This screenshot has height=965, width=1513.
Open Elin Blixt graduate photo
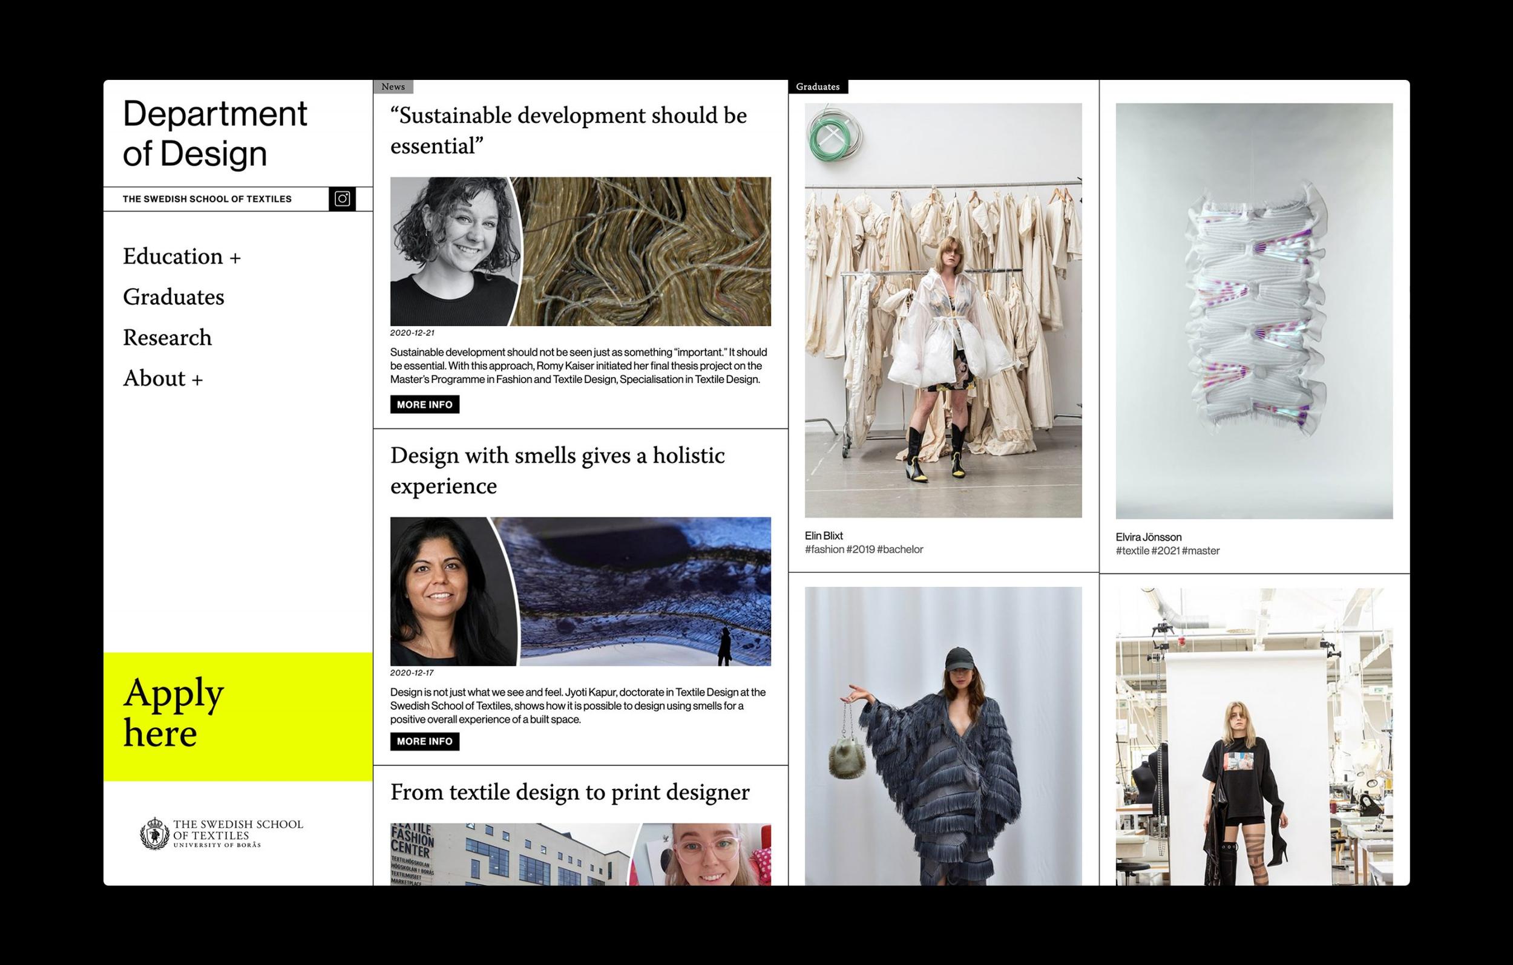tap(943, 310)
